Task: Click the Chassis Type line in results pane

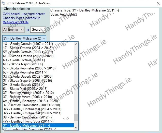Action: point(84,10)
